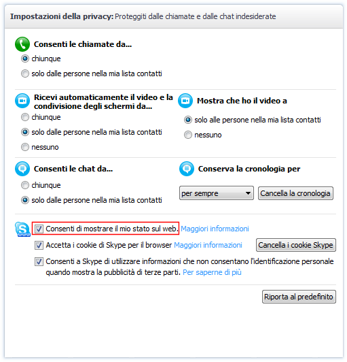
Task: Click the Skype www logo icon
Action: click(x=22, y=229)
